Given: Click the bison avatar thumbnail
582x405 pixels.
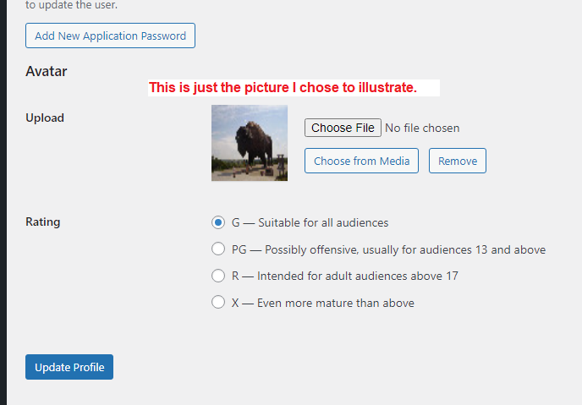Looking at the screenshot, I should pyautogui.click(x=250, y=143).
